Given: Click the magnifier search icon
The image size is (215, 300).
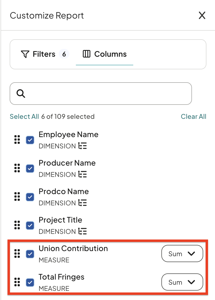Looking at the screenshot, I should click(x=21, y=94).
